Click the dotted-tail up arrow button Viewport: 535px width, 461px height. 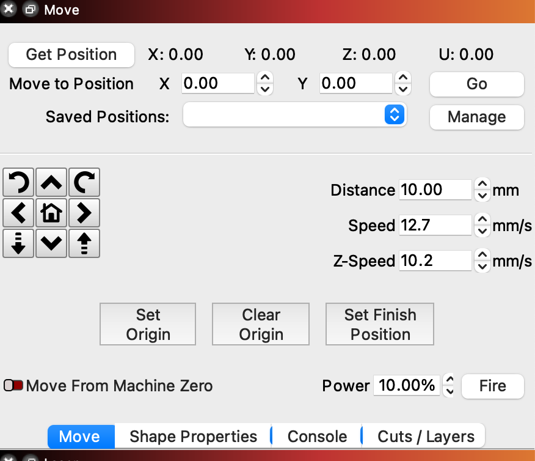pos(84,243)
